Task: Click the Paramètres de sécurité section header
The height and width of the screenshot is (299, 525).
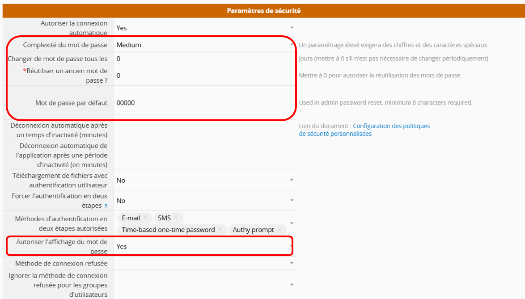Action: tap(264, 11)
